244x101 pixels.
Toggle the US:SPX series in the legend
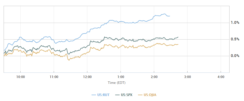pyautogui.click(x=124, y=95)
